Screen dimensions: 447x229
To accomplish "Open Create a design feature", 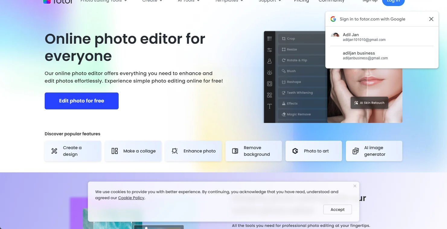I will 73,151.
